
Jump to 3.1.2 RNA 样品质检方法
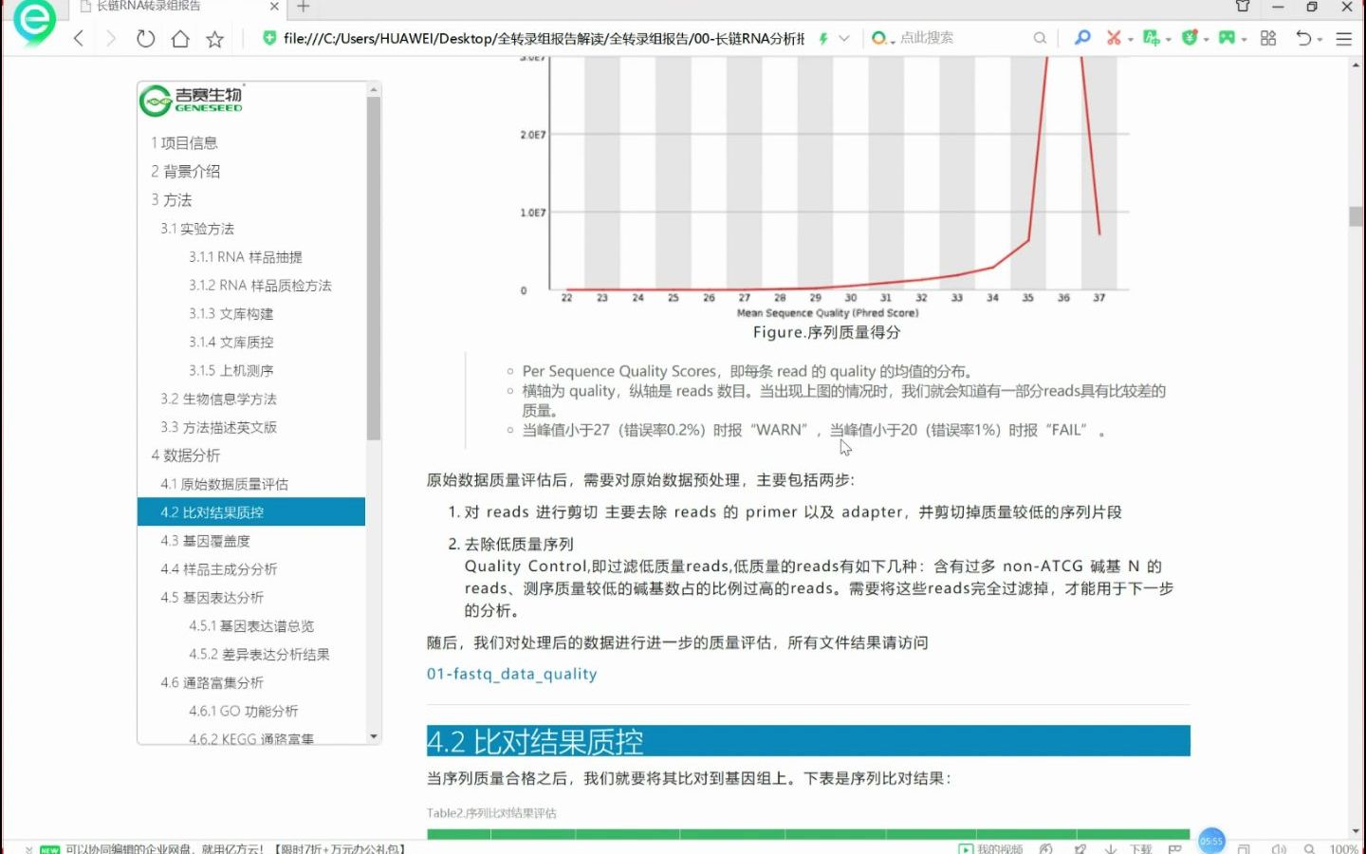click(260, 286)
